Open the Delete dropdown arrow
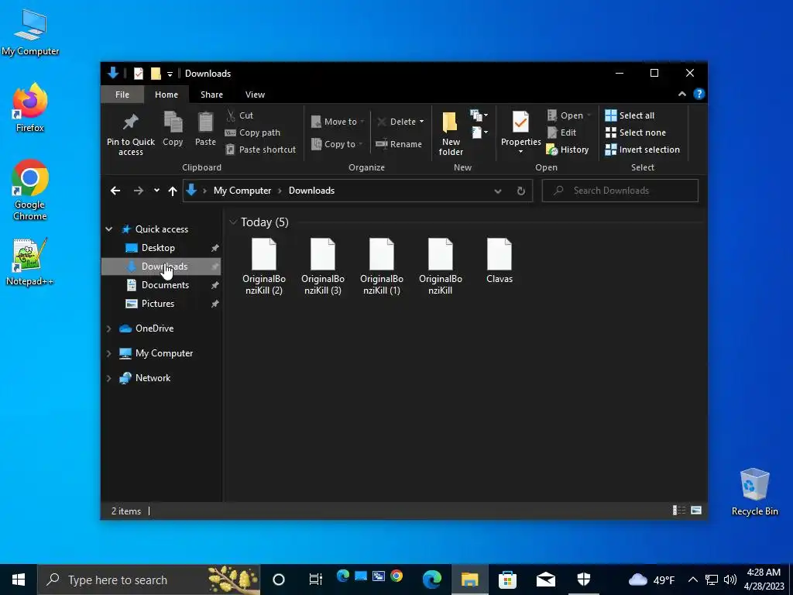The height and width of the screenshot is (595, 793). pos(421,122)
